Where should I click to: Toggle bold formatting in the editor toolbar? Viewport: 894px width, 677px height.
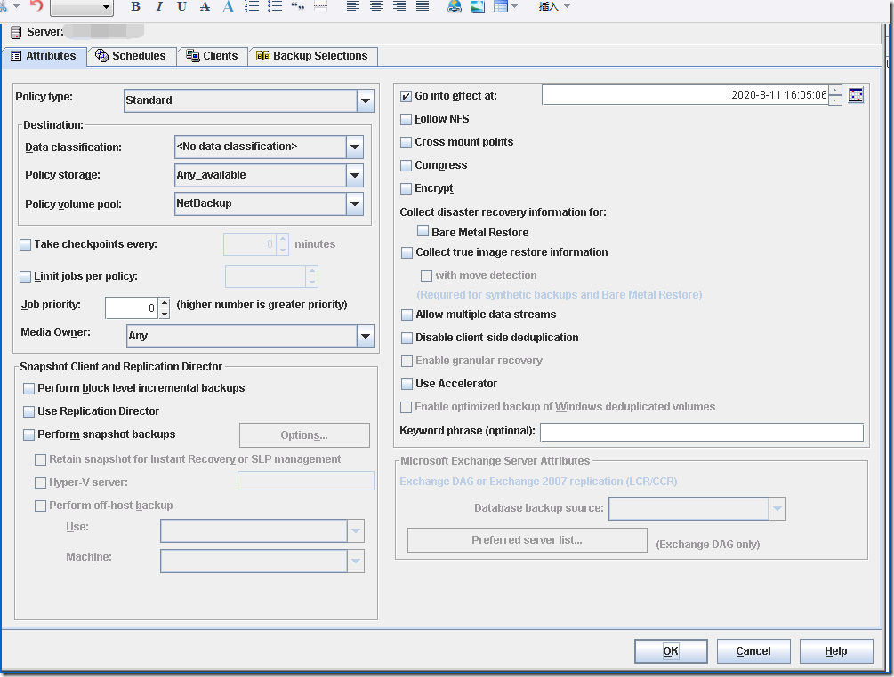coord(135,6)
